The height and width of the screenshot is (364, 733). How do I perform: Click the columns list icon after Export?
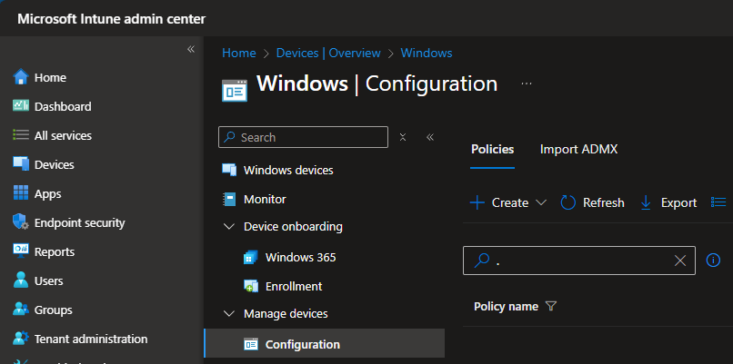pos(718,202)
